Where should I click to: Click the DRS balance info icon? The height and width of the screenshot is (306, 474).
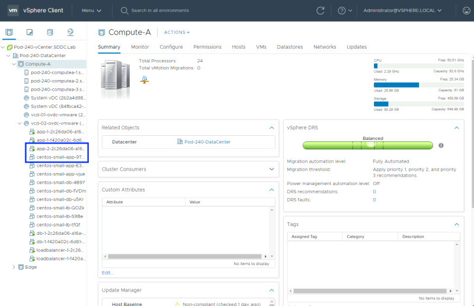tap(441, 145)
